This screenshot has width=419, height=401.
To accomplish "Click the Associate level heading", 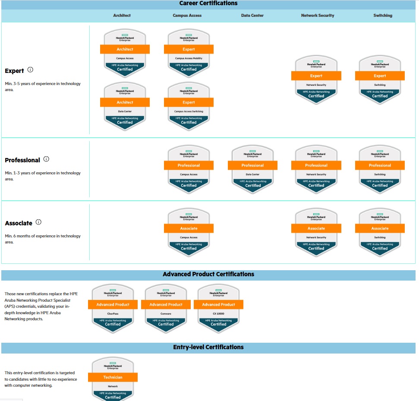I will coord(19,223).
